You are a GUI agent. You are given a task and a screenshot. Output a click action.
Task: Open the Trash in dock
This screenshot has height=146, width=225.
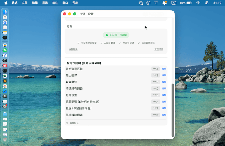point(5,139)
